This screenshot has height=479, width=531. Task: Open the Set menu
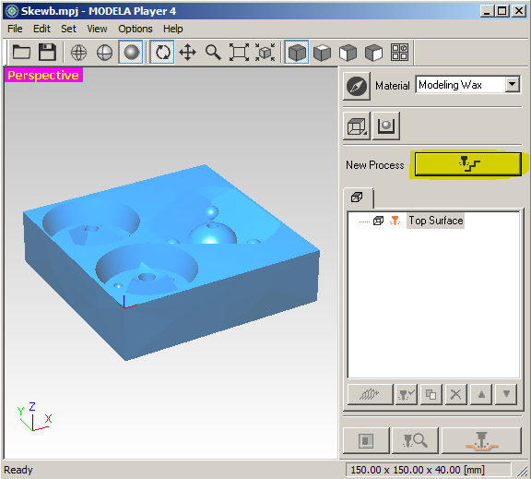(x=68, y=29)
